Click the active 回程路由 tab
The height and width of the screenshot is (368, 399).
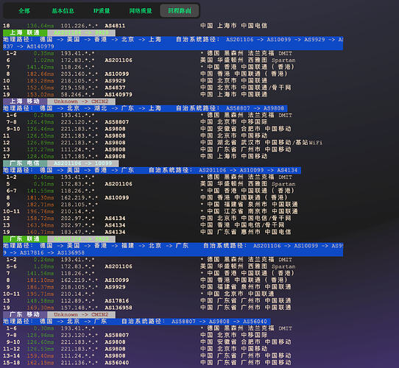(180, 11)
